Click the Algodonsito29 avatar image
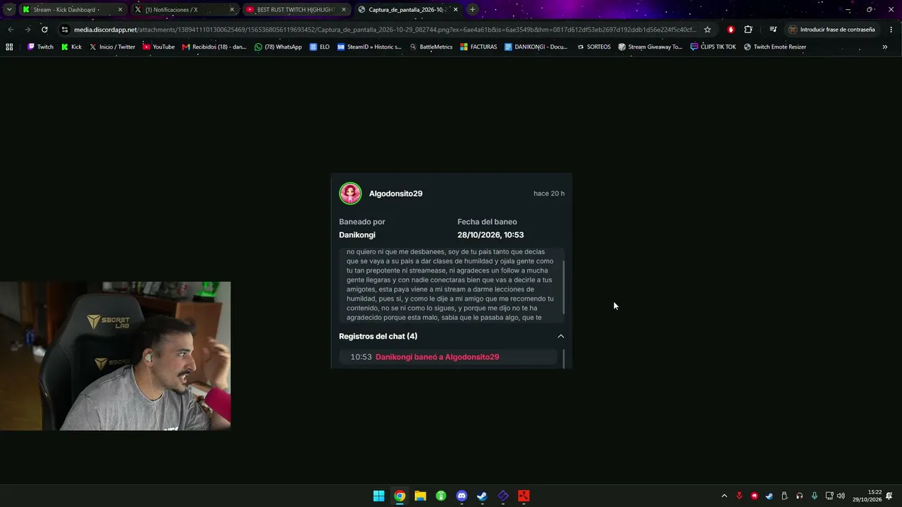The image size is (902, 507). pyautogui.click(x=350, y=194)
